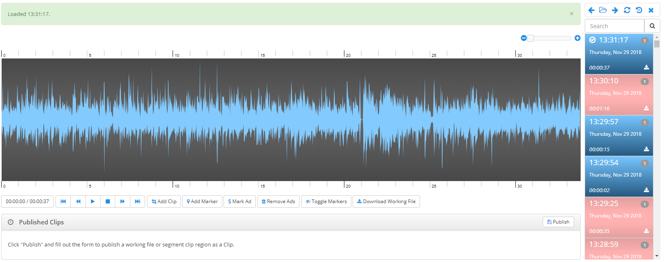664x262 pixels.
Task: Click badge '1' on 13:29:54 entry
Action: 645,163
